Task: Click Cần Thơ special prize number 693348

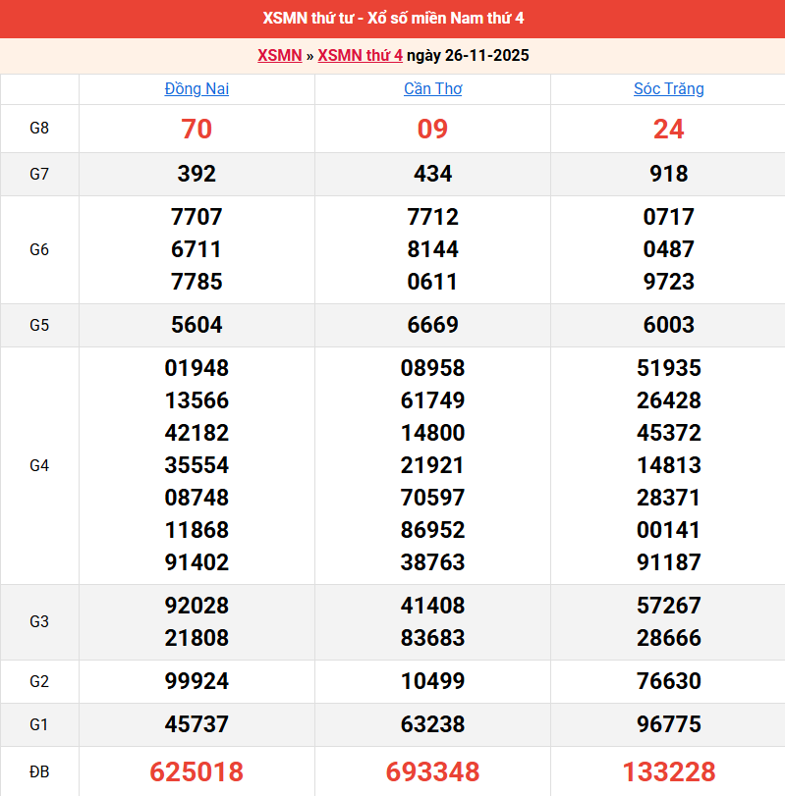Action: tap(432, 771)
